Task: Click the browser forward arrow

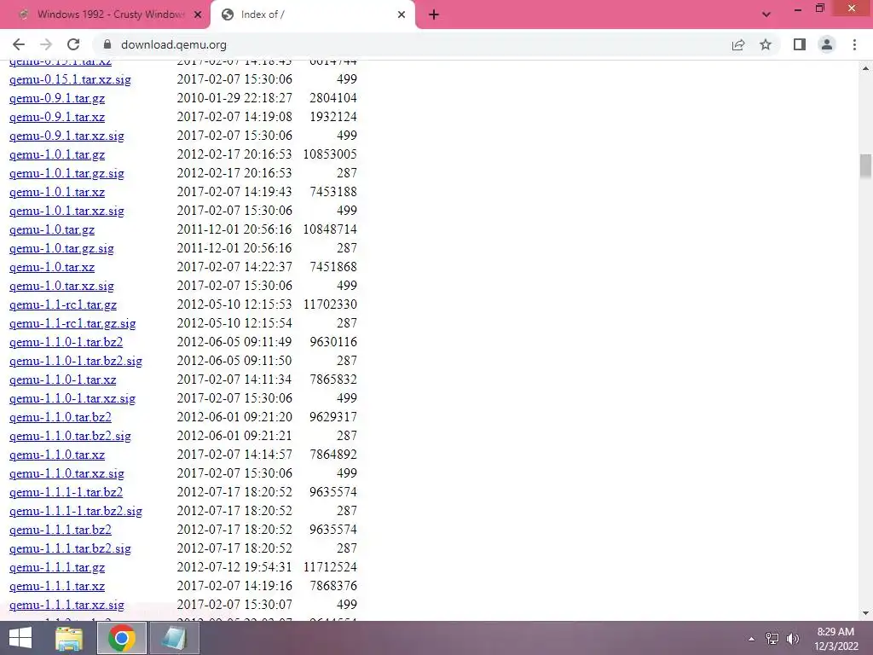Action: pyautogui.click(x=46, y=44)
